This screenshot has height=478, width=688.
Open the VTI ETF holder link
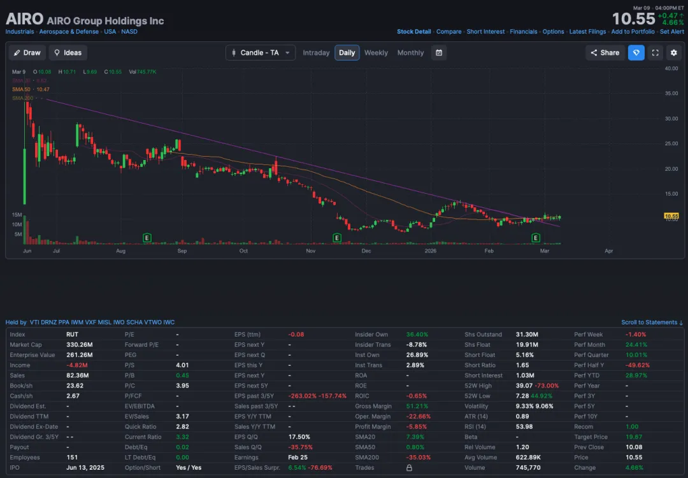(x=34, y=322)
